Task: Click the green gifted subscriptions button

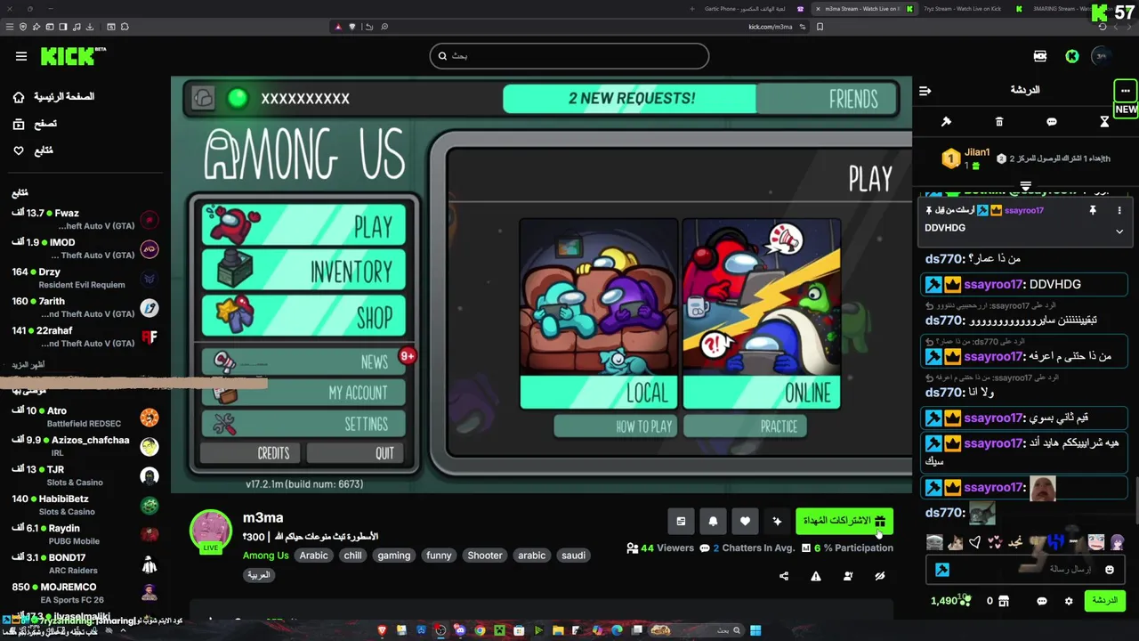Action: (844, 521)
